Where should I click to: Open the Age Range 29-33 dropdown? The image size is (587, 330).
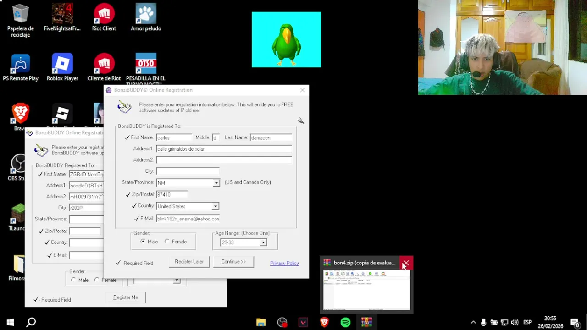click(x=263, y=242)
